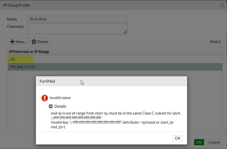This screenshot has width=227, height=149.
Task: Click the Name input field containing IPv4-IPv6
Action: [77, 19]
